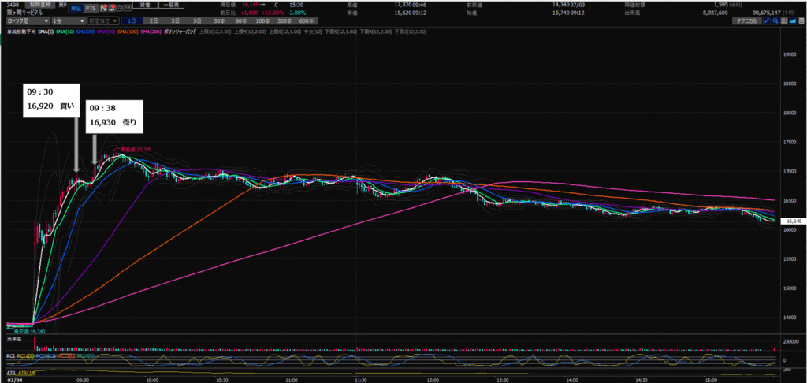Viewport: 807px width, 383px height.
Task: Click the -2.88% change value
Action: pos(296,13)
